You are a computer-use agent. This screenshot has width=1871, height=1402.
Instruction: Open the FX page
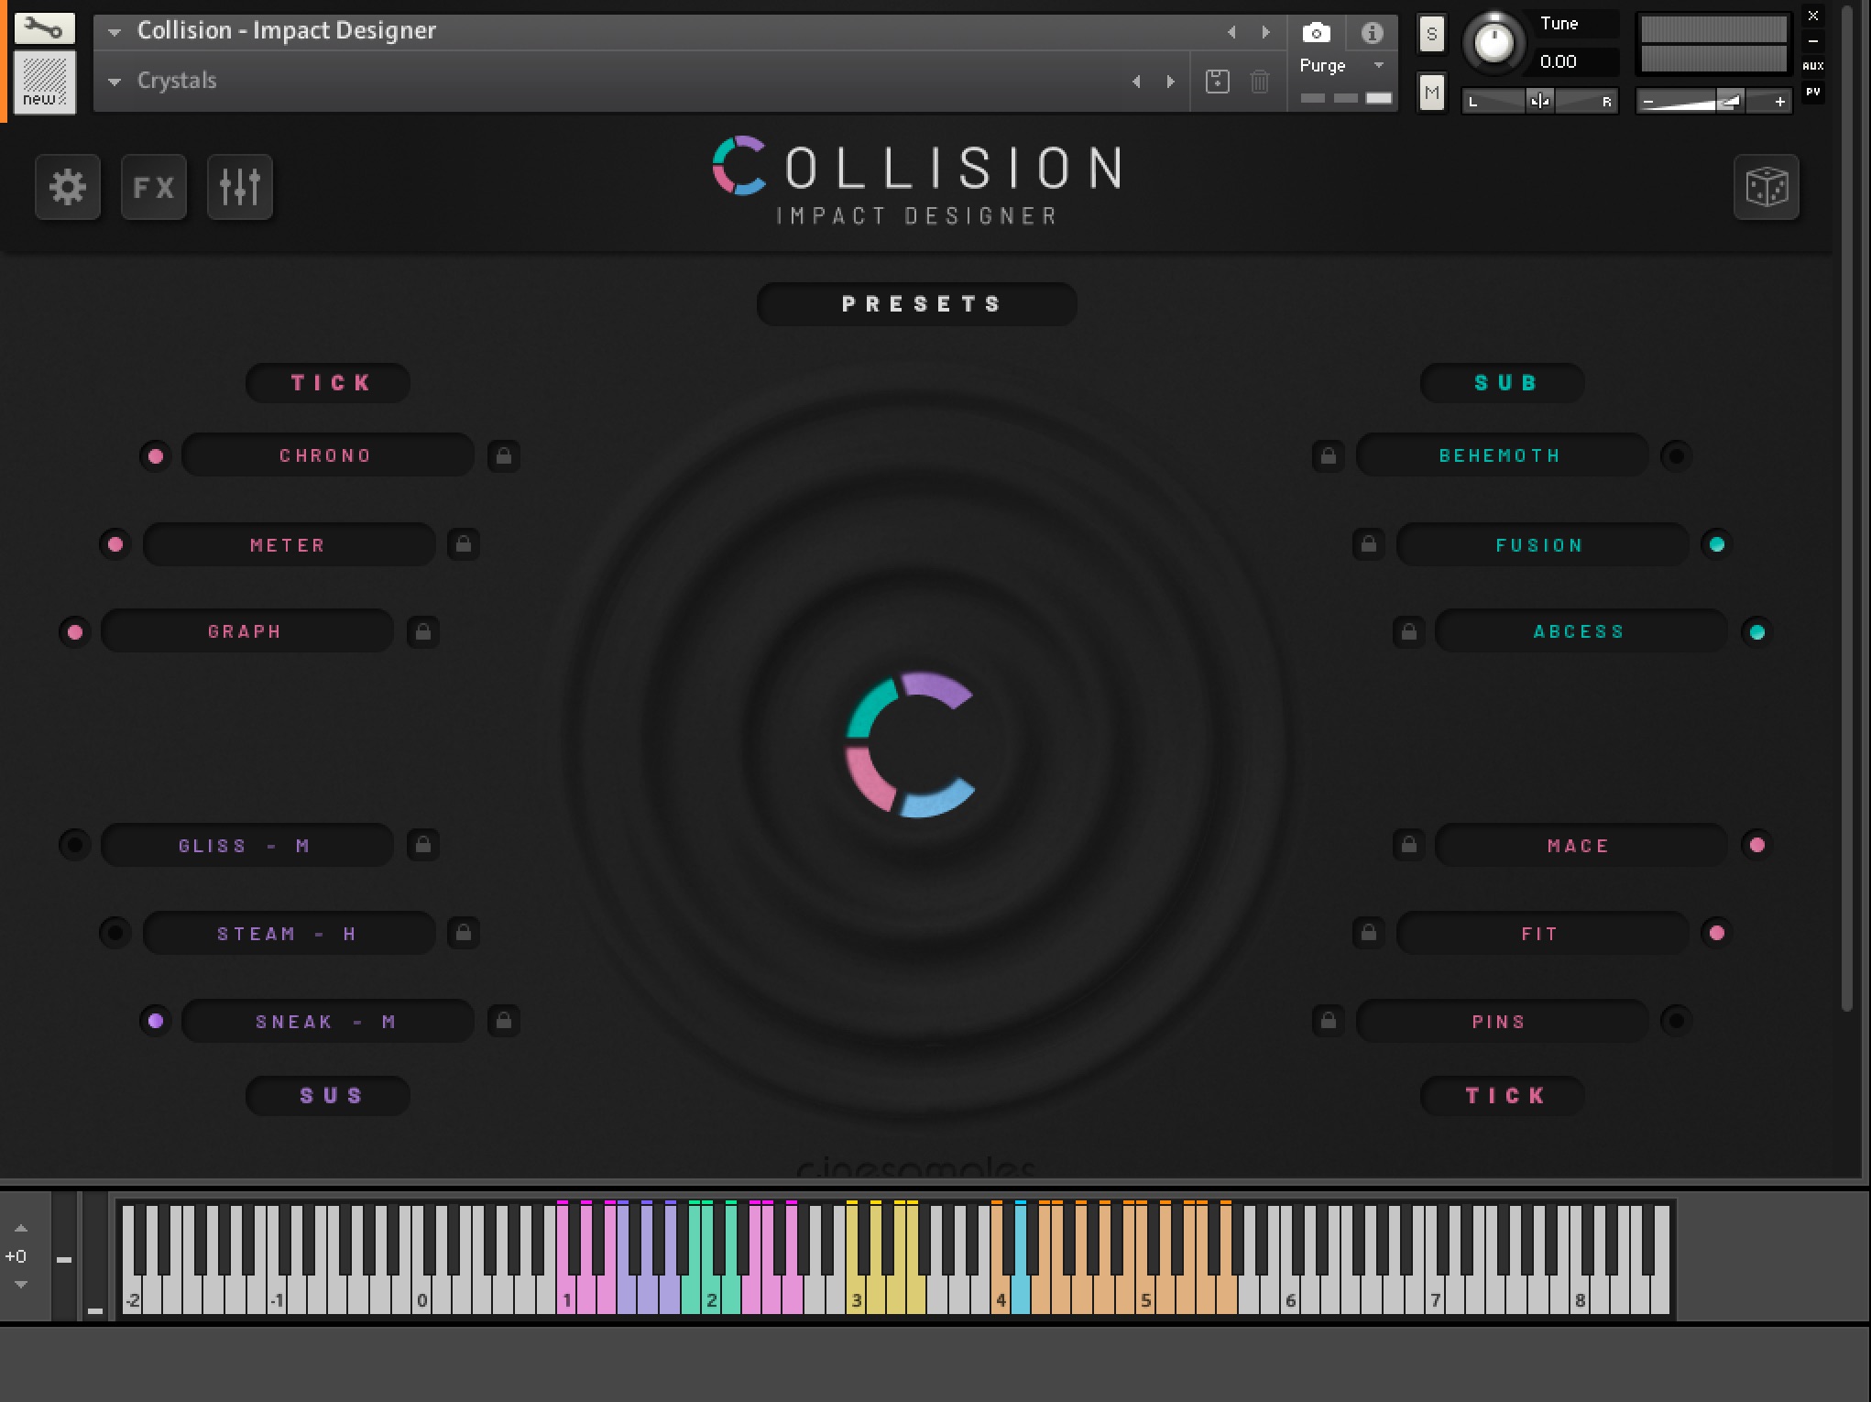153,188
